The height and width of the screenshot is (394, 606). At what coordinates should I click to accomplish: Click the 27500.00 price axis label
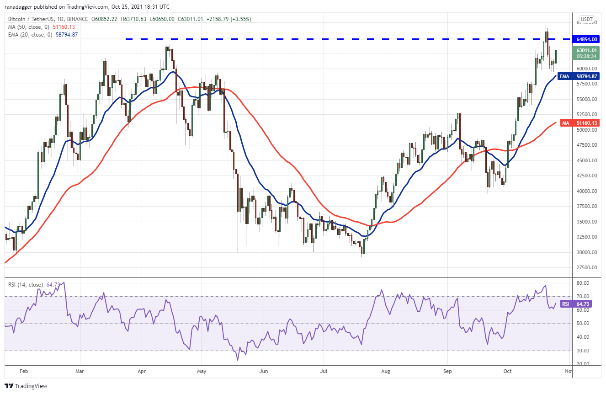(x=587, y=267)
